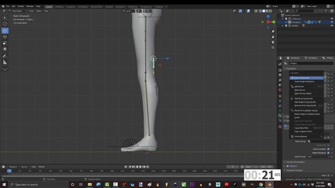Viewport: 335px width, 188px height.
Task: Hide the BONES collection with its eye icon
Action: [332, 26]
